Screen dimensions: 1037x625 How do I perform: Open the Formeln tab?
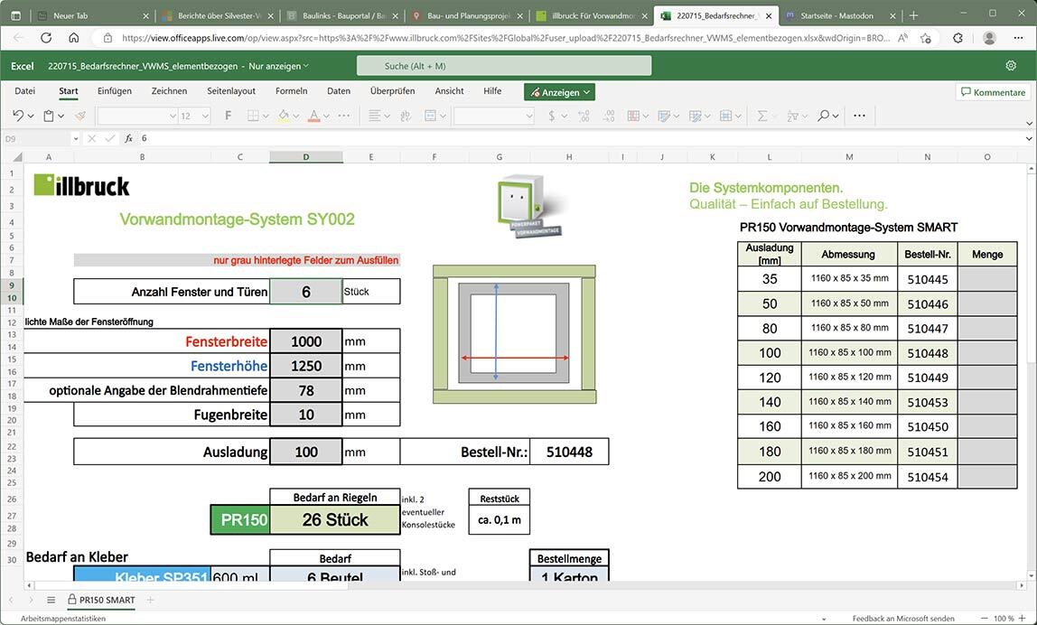(x=291, y=91)
